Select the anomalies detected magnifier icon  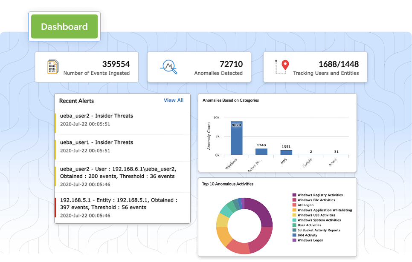pos(169,67)
